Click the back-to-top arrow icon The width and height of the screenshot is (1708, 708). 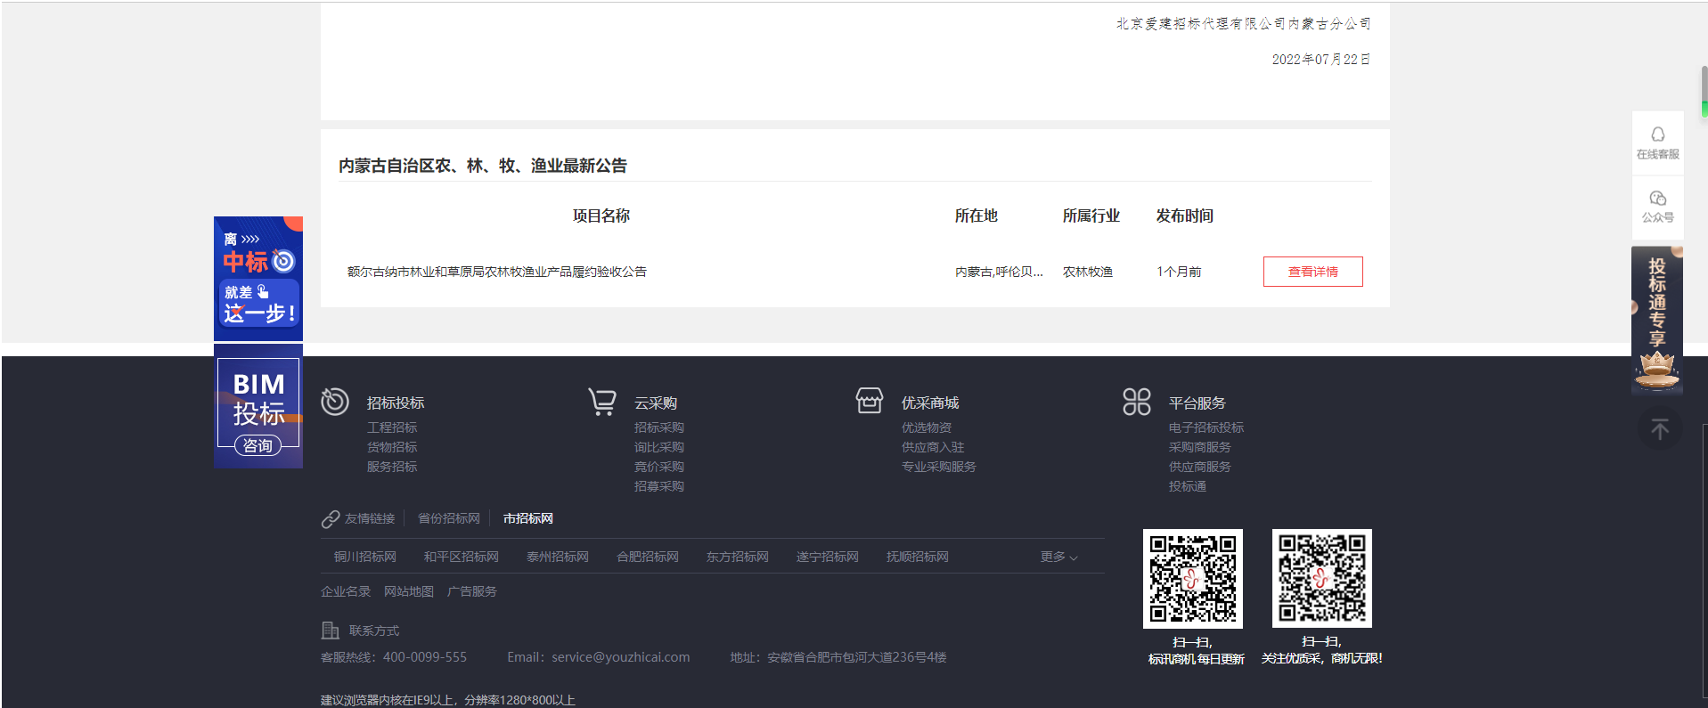(1659, 429)
